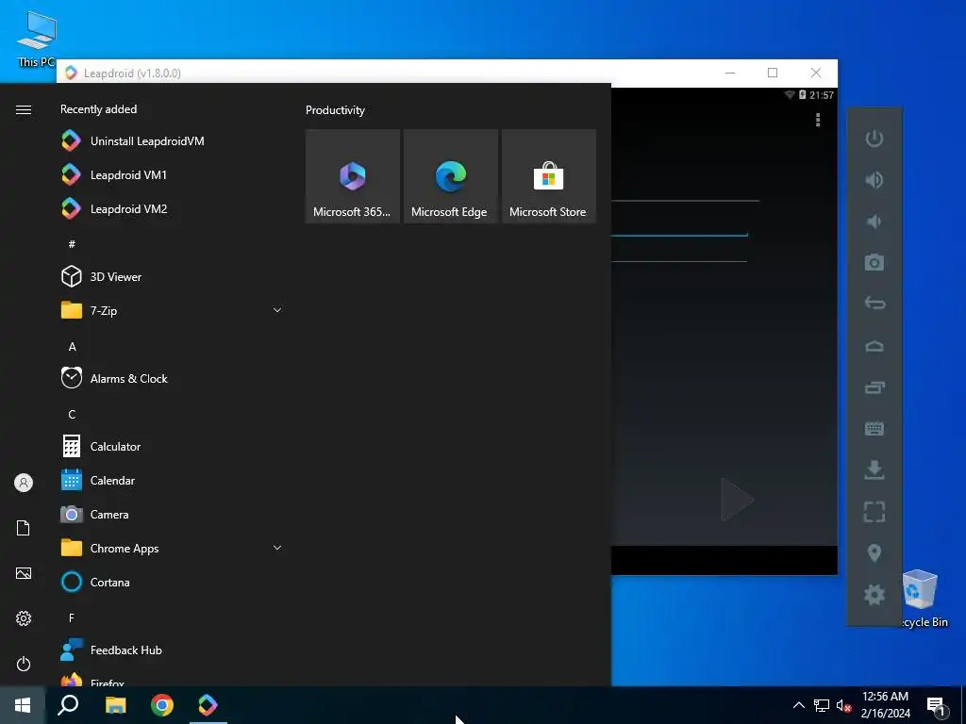966x724 pixels.
Task: Open Uninstall LeapdroidVM from Start menu
Action: click(172, 141)
